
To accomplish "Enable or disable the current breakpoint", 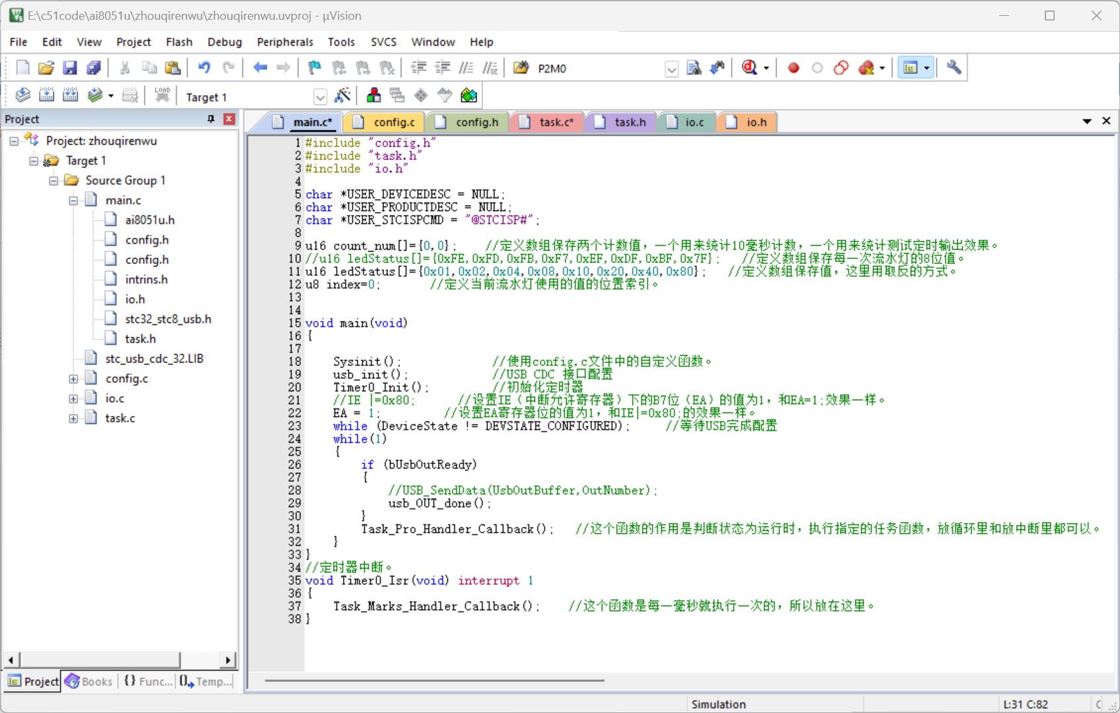I will coord(817,68).
